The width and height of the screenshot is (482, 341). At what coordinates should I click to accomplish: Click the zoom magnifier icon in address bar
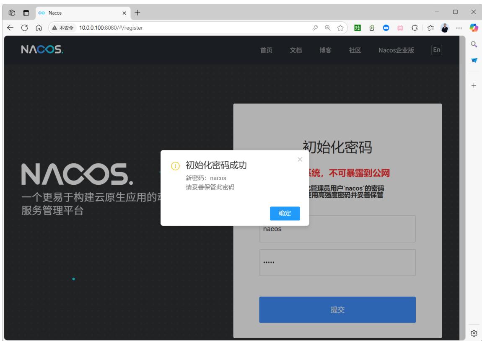point(328,28)
